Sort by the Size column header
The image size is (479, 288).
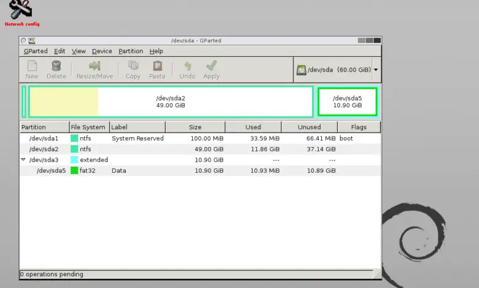pyautogui.click(x=195, y=127)
